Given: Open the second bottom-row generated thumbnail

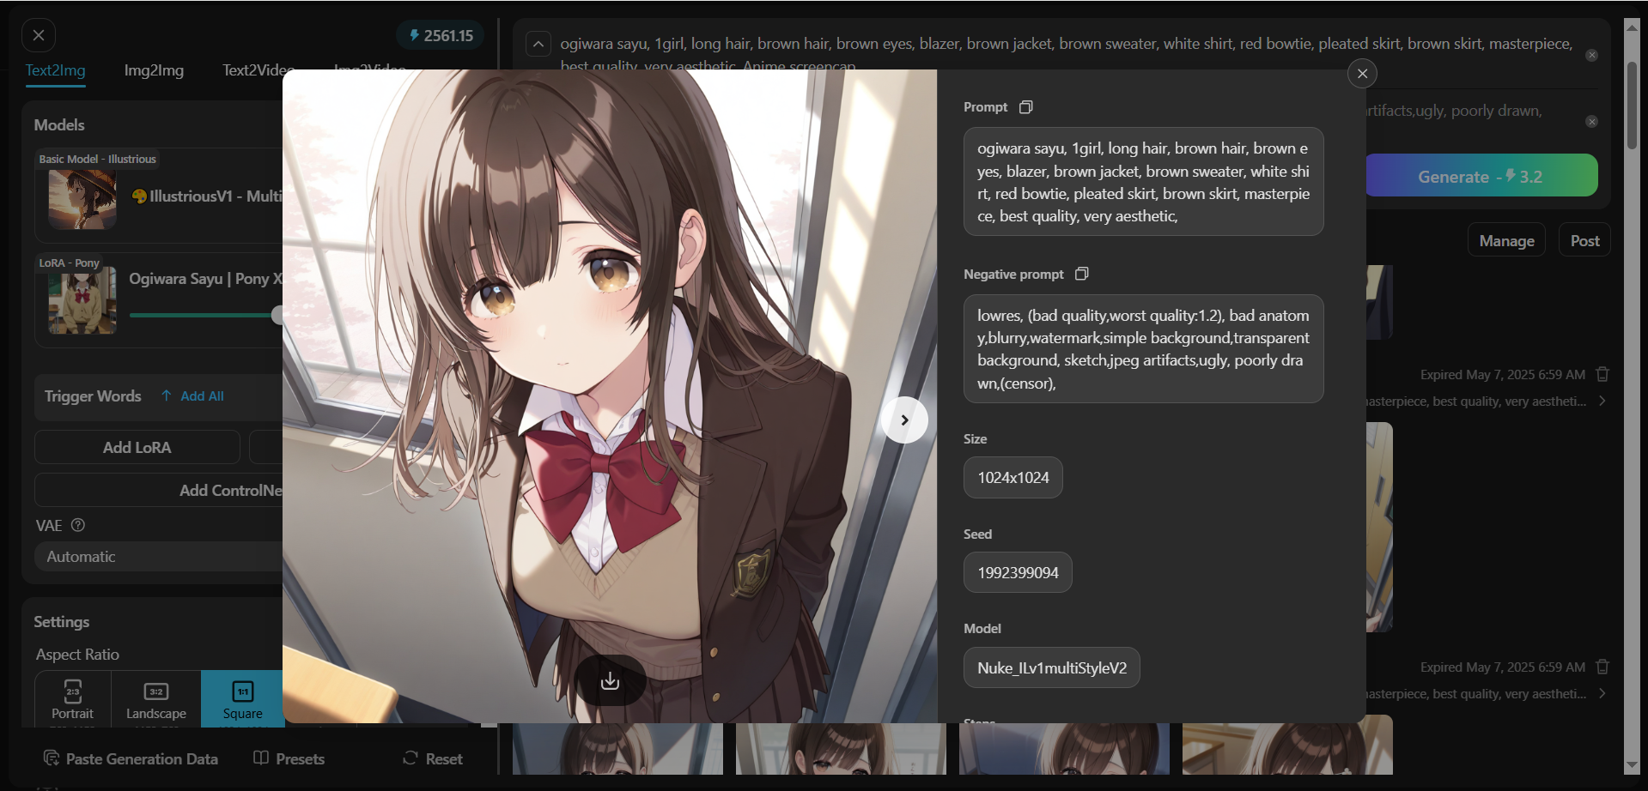Looking at the screenshot, I should click(x=841, y=749).
